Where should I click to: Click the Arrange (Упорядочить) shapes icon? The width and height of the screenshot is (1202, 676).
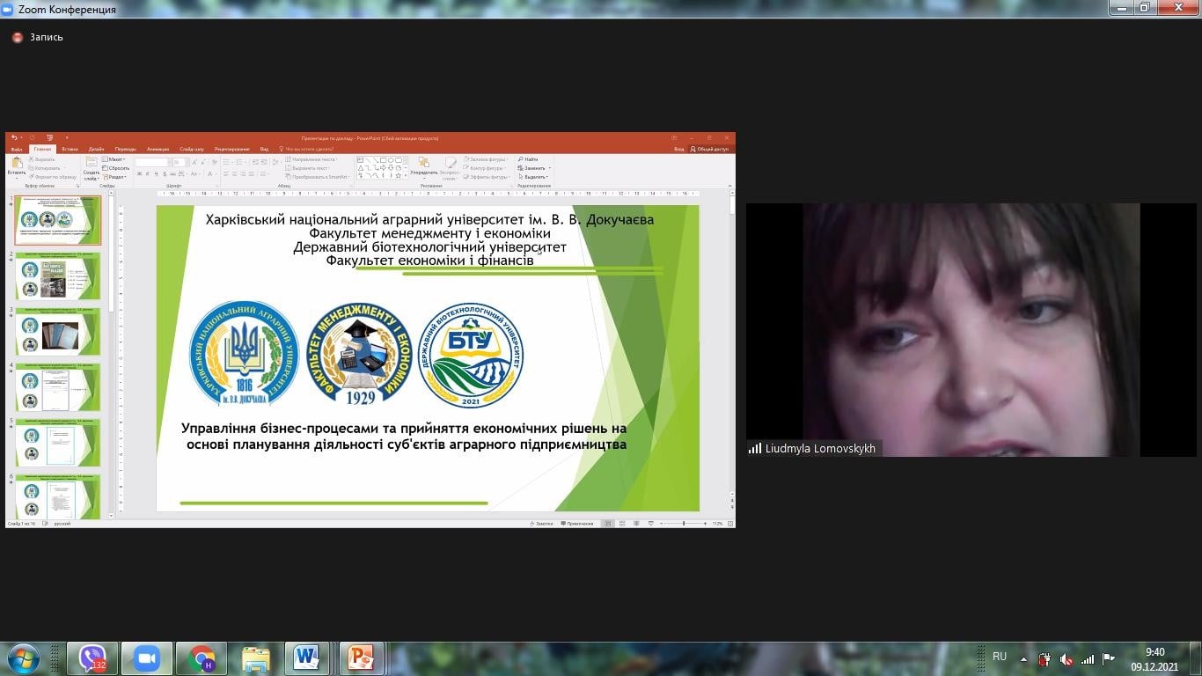tap(423, 164)
